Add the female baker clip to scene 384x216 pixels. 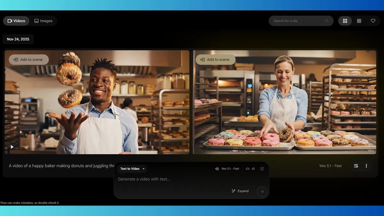tap(215, 60)
